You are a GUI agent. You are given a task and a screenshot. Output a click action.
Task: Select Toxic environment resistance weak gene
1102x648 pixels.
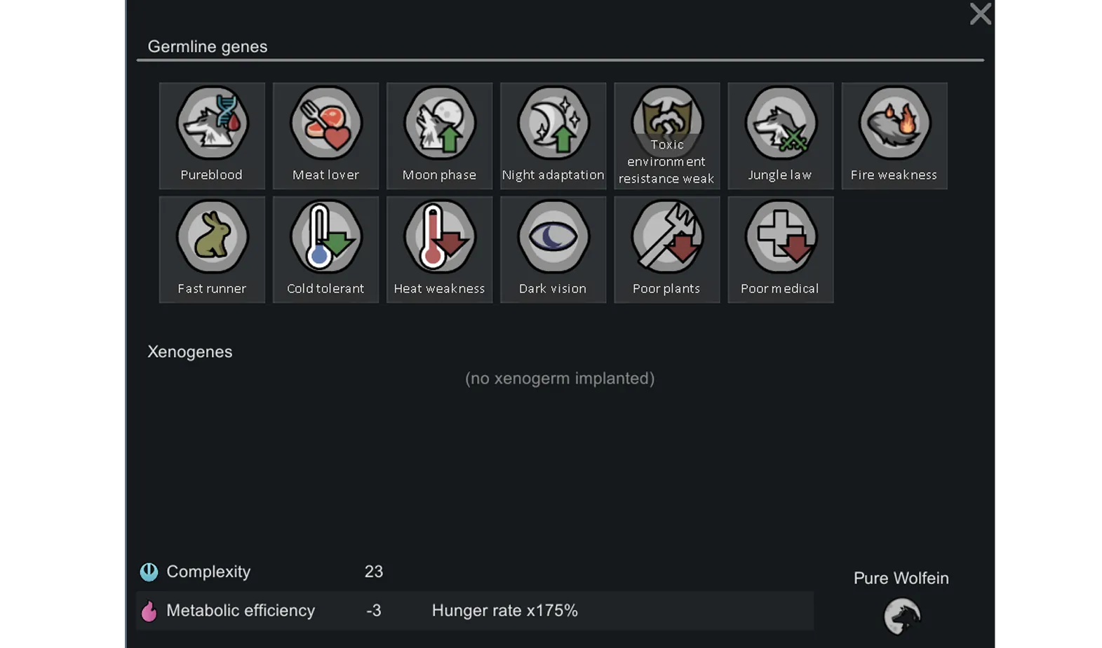666,135
